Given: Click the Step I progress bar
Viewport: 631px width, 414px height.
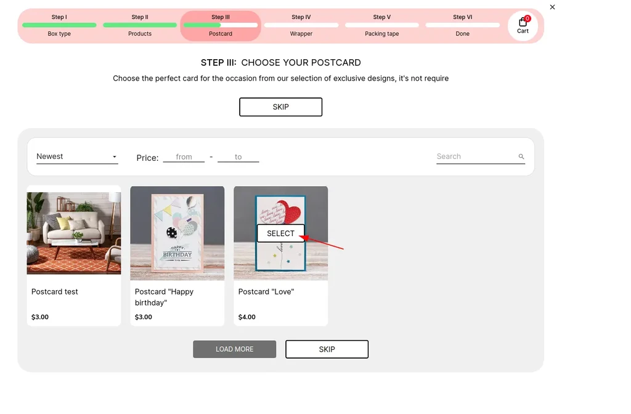Looking at the screenshot, I should point(59,25).
